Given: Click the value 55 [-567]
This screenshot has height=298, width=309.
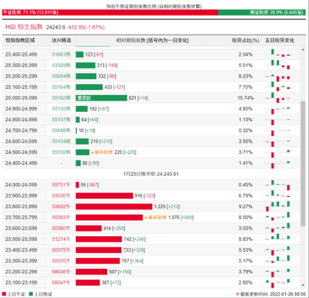Looking at the screenshot, I should click(x=90, y=185).
